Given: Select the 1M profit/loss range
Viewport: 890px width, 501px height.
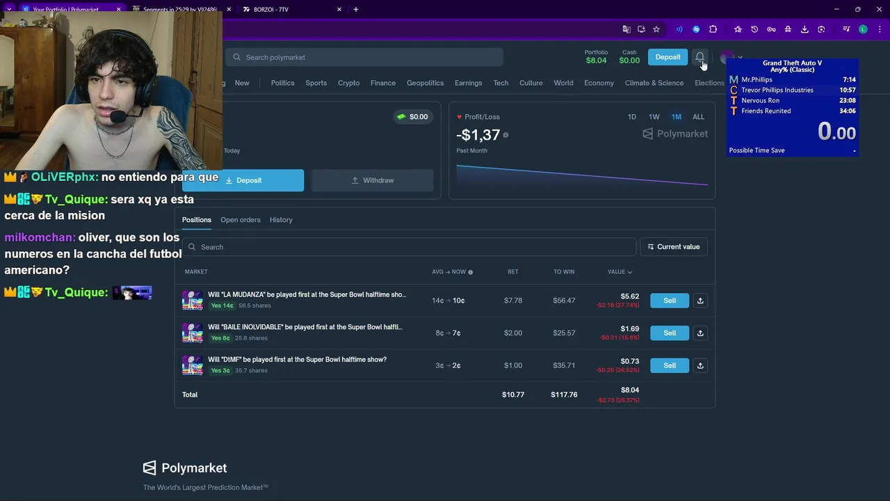Looking at the screenshot, I should pos(677,117).
